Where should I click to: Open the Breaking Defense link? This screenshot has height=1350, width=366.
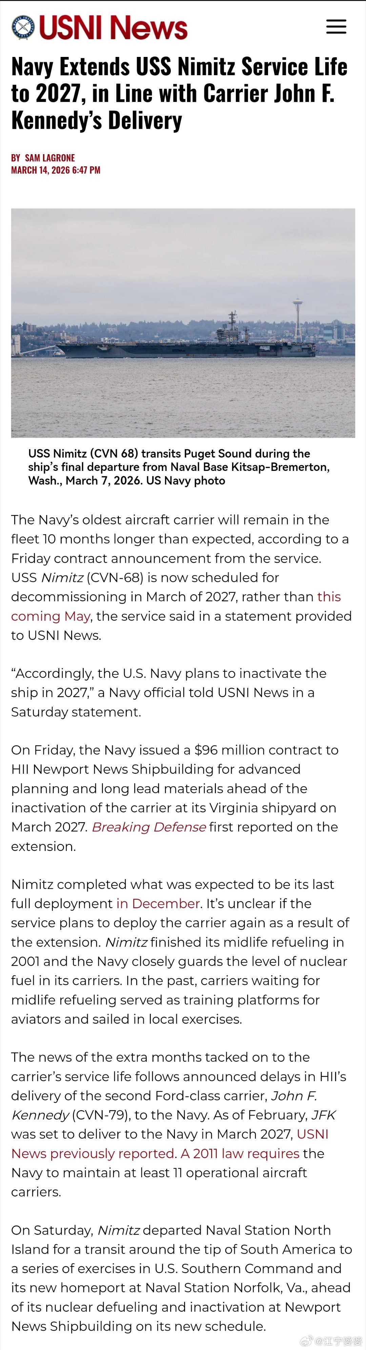pos(148,827)
